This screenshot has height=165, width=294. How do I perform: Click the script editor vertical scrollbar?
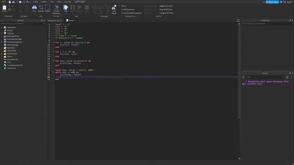click(239, 71)
